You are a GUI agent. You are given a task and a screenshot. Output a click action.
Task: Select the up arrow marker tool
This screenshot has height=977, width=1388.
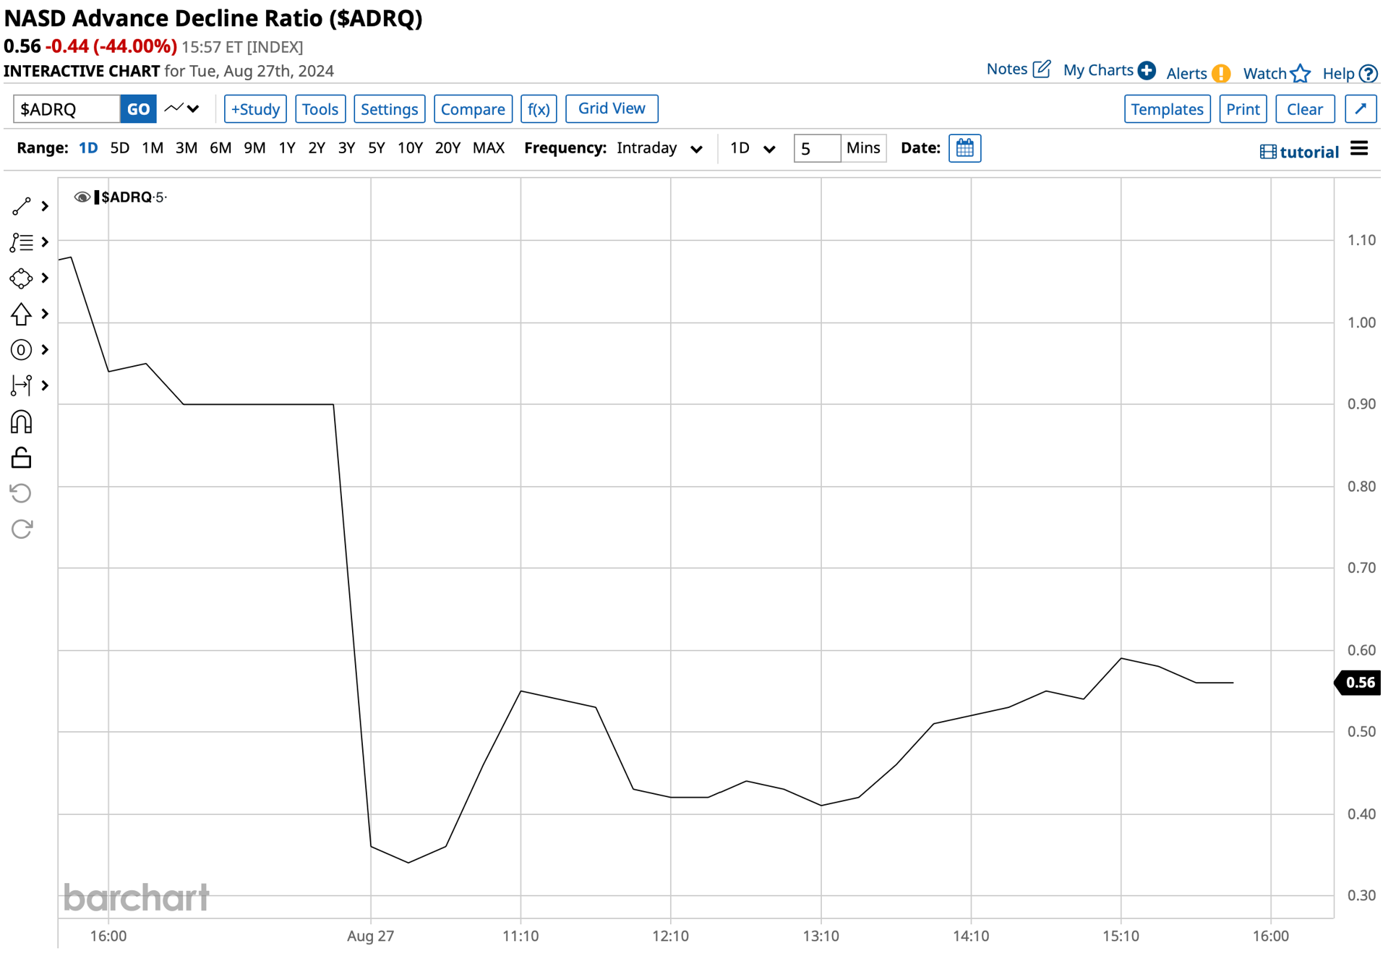[22, 314]
